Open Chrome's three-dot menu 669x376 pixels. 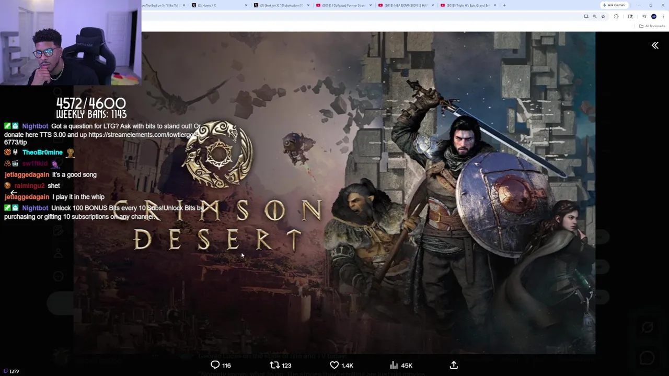pyautogui.click(x=663, y=16)
